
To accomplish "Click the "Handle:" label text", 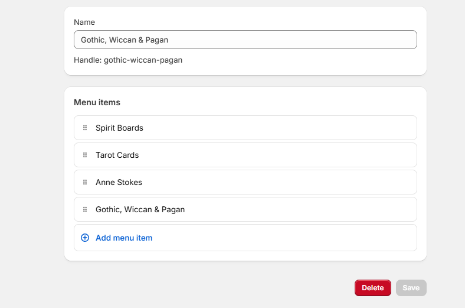I will pos(87,60).
